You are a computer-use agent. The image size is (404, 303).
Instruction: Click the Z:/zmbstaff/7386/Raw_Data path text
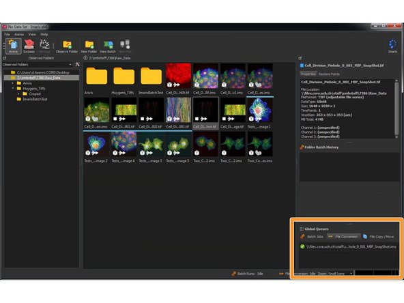coord(109,58)
